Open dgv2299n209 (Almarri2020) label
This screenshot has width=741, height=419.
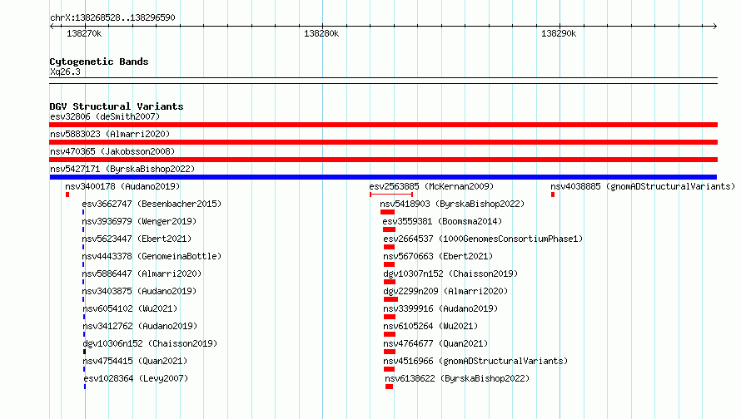coord(445,291)
